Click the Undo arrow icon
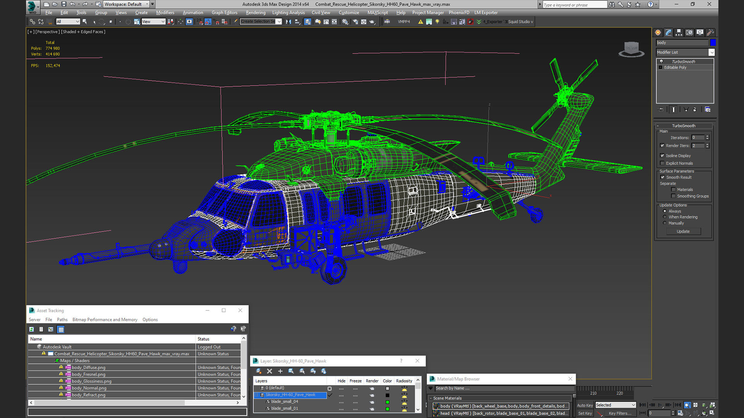This screenshot has height=418, width=744. tap(72, 4)
